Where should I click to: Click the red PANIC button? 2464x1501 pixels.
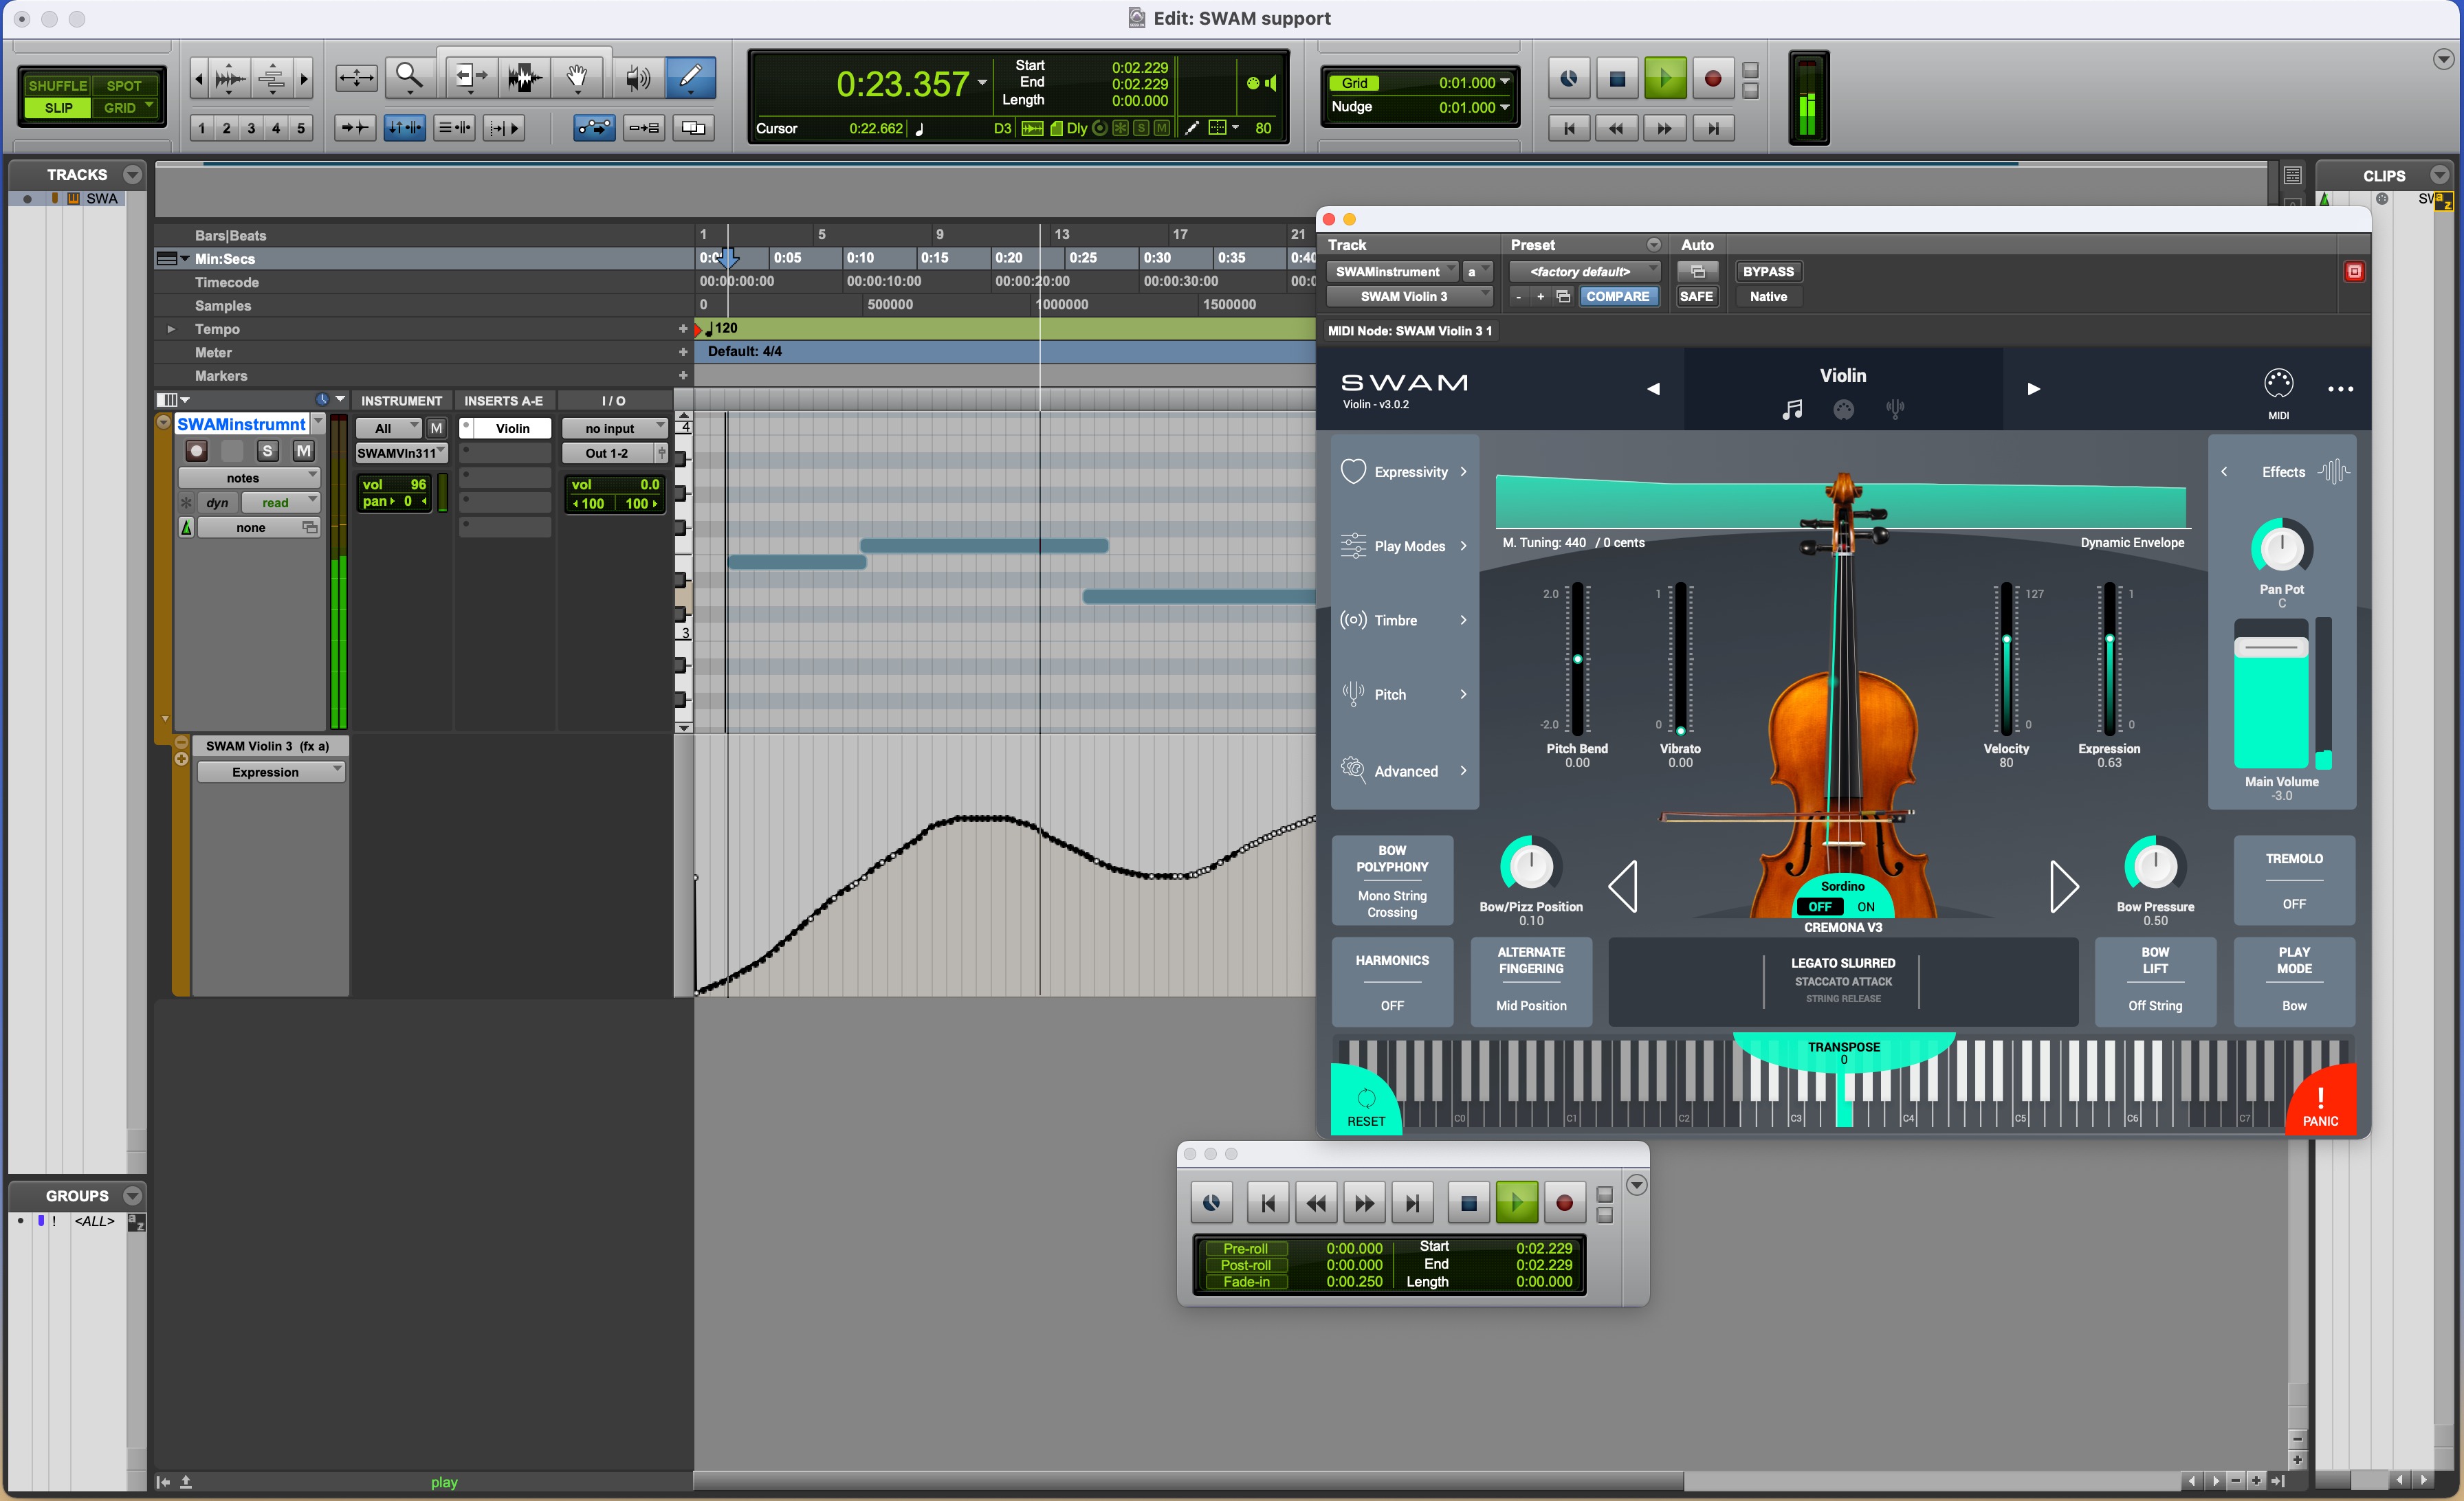point(2320,1105)
